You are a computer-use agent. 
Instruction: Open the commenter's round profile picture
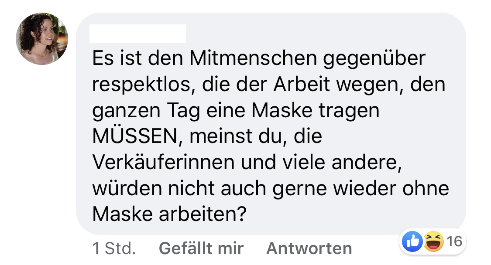click(42, 39)
